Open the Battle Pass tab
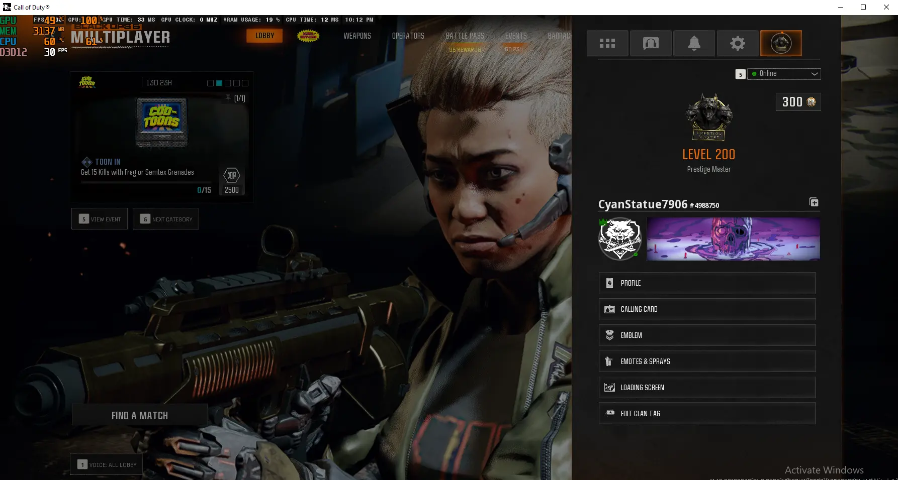This screenshot has height=480, width=898. tap(465, 36)
